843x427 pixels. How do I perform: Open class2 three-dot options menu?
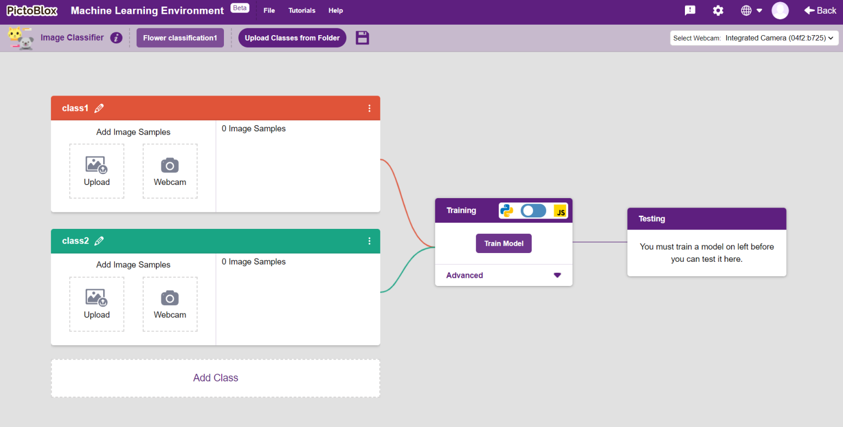(x=369, y=241)
